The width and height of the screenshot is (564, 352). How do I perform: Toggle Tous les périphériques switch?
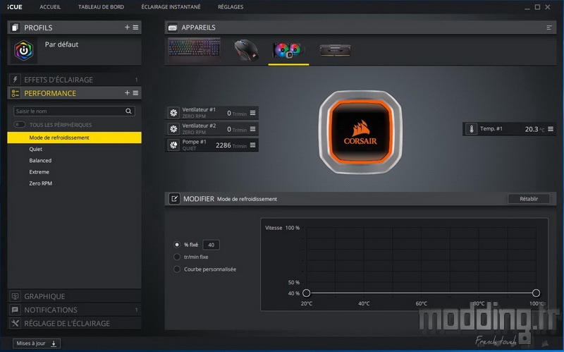tap(20, 125)
